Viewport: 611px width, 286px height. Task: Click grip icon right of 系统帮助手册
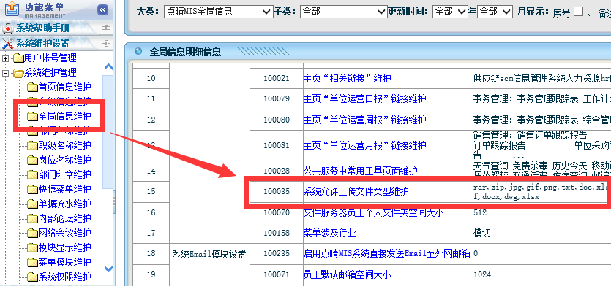(106, 28)
